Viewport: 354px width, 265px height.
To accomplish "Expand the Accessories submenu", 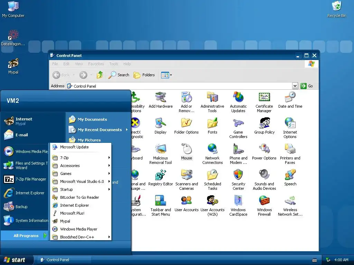I will point(81,166).
